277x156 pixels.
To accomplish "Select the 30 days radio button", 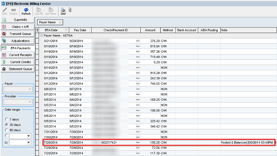I will (x=7, y=125).
